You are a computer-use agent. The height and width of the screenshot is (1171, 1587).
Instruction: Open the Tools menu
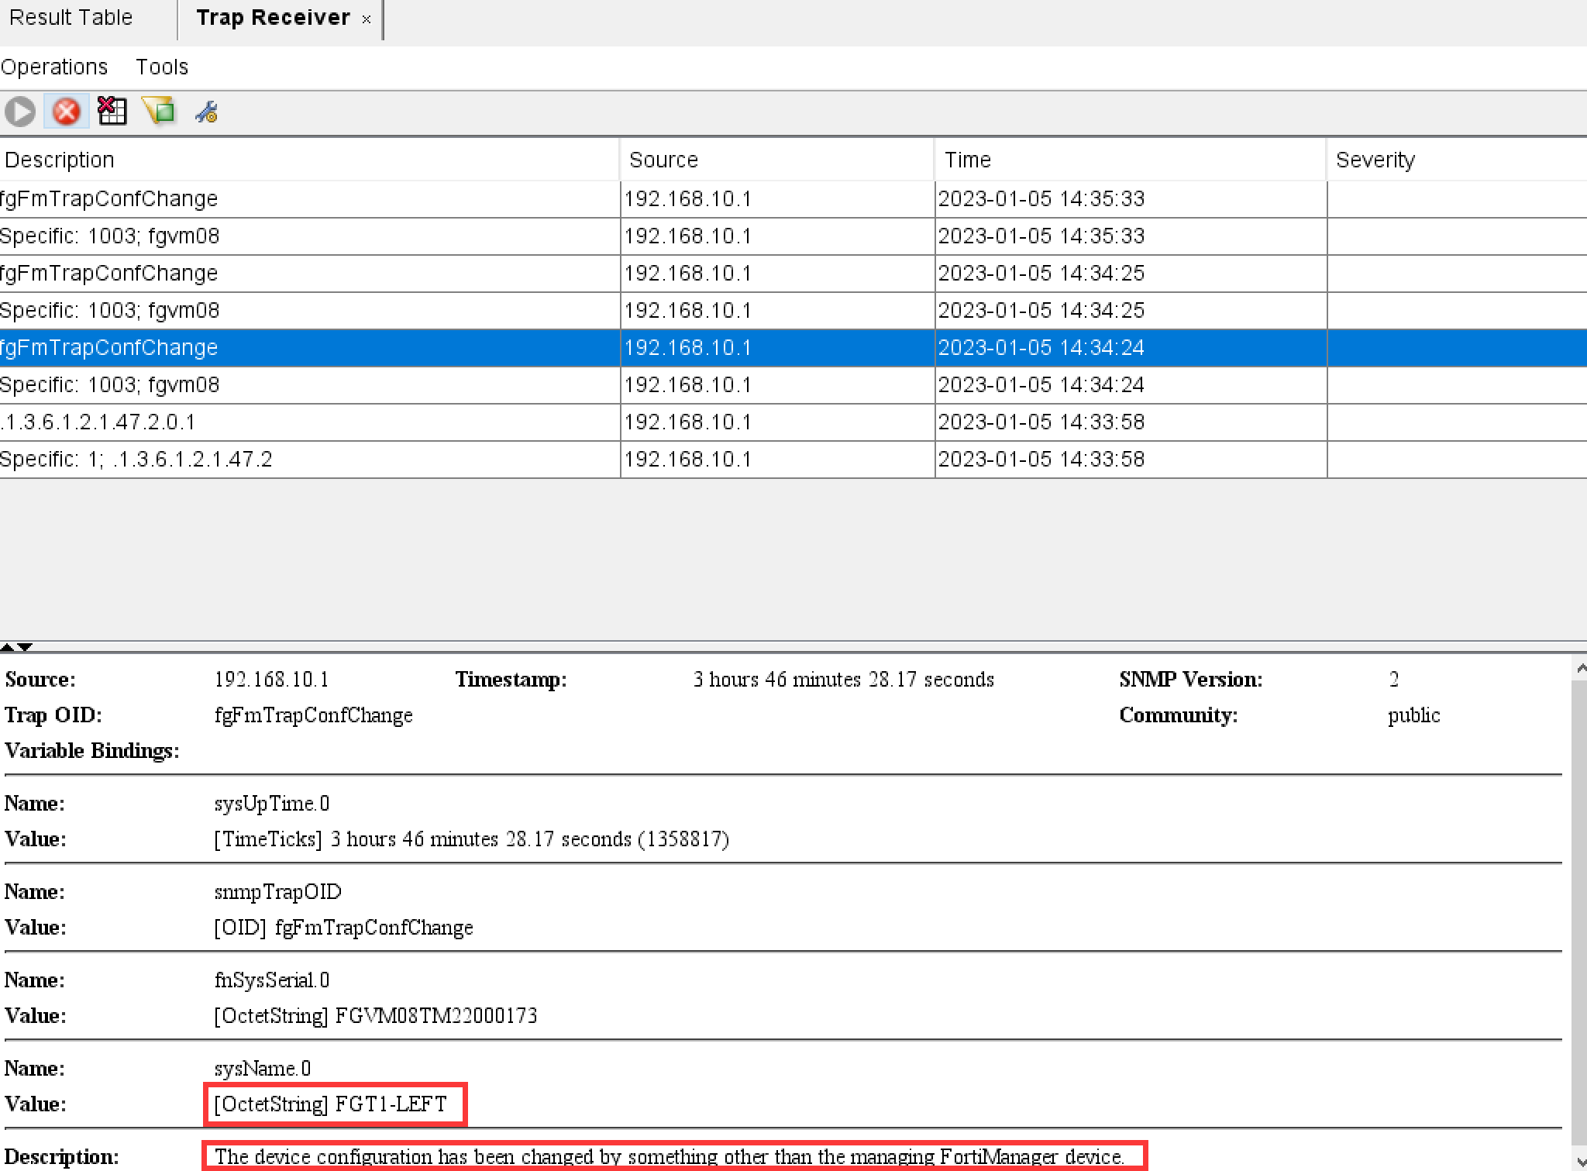pyautogui.click(x=162, y=67)
